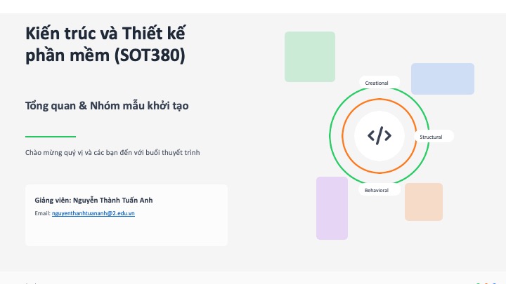
Task: Click the code brackets icon in the circle
Action: tap(379, 136)
